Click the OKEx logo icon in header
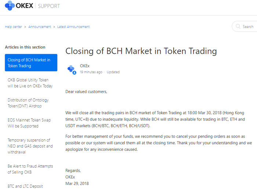This screenshot has width=257, height=189. point(10,6)
